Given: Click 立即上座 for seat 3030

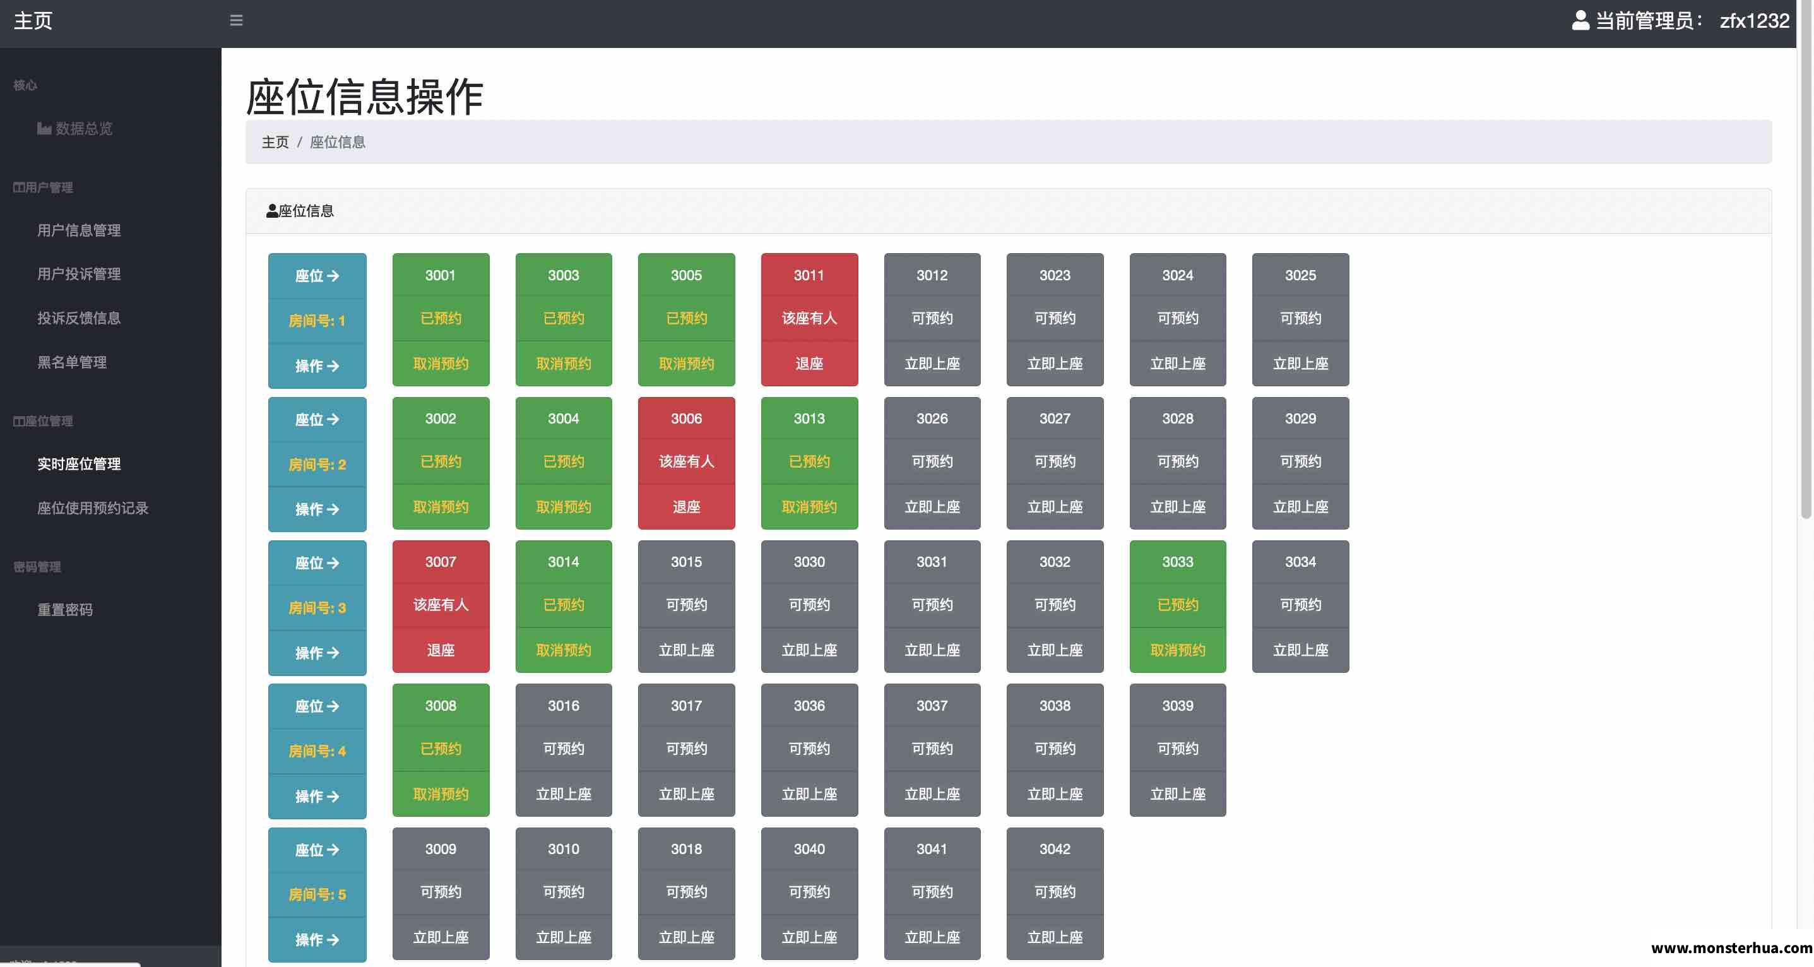Looking at the screenshot, I should [809, 651].
